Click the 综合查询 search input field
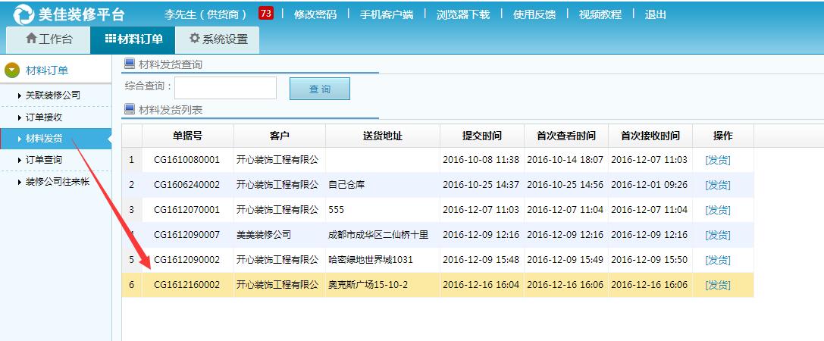Screen dimensions: 824x341 pyautogui.click(x=225, y=88)
